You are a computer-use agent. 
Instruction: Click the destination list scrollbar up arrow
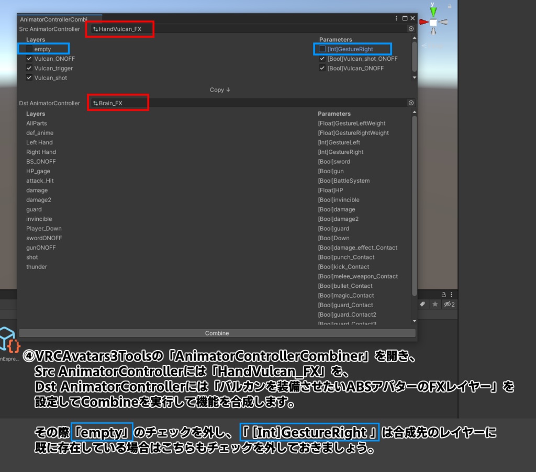point(415,112)
